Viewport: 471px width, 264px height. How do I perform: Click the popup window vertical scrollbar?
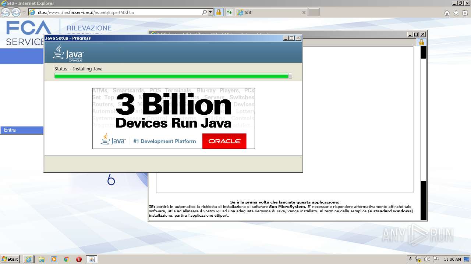[423, 133]
